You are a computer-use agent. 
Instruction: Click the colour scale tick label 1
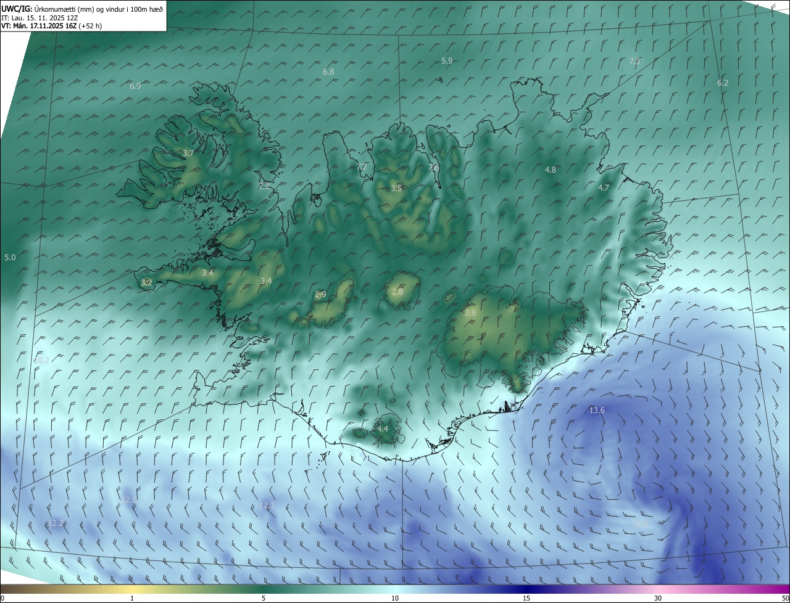(132, 598)
